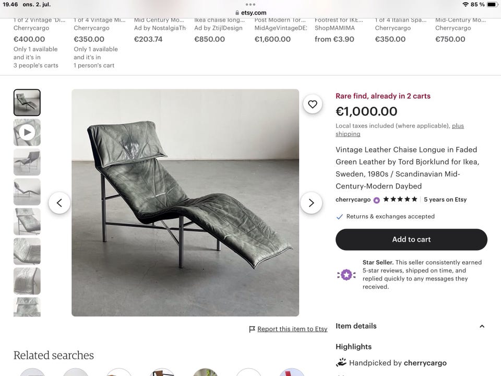501x376 pixels.
Task: Play the product video thumbnail
Action: pos(27,133)
